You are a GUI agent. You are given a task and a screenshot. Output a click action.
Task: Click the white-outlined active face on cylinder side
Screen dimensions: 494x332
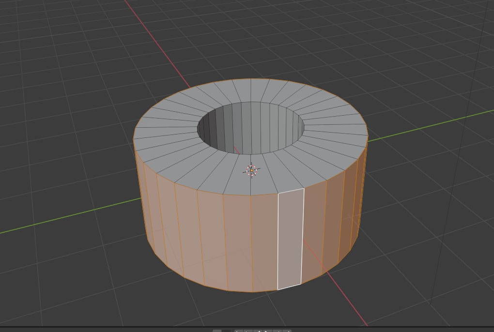tap(291, 239)
